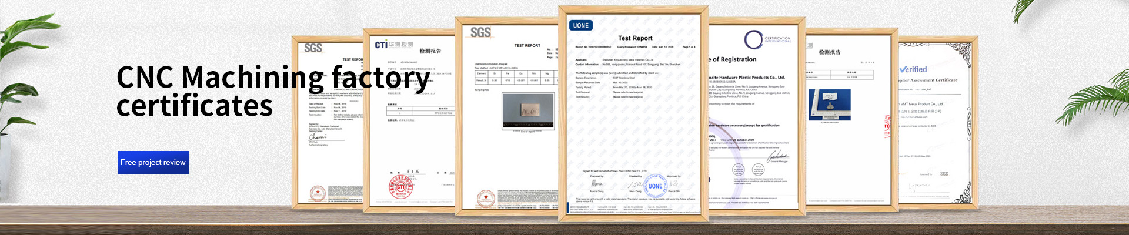Open the UONE Test Report certificate
The width and height of the screenshot is (1129, 235).
tap(633, 115)
